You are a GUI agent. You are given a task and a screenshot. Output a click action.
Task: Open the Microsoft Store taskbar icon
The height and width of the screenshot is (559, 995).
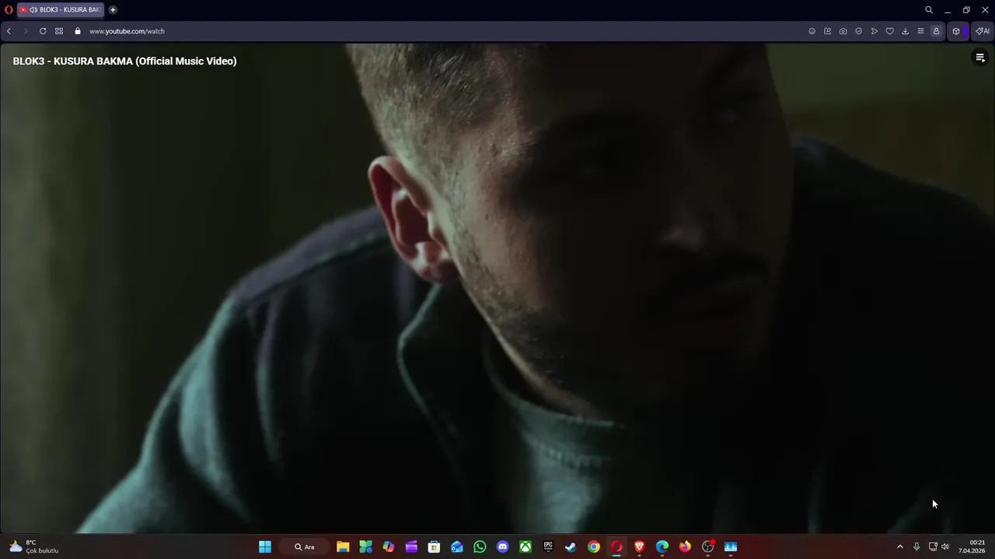pyautogui.click(x=434, y=547)
